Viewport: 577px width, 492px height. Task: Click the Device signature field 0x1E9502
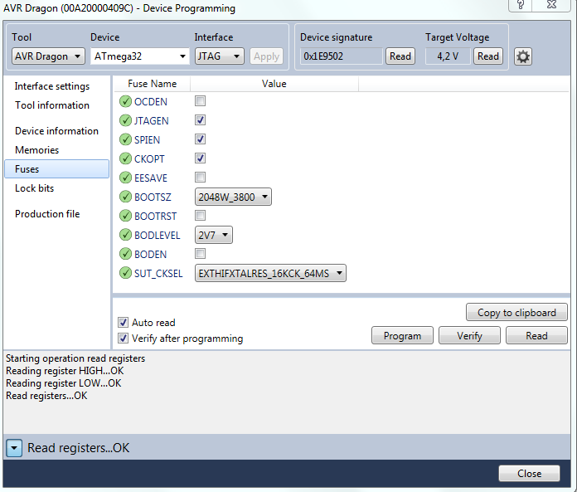(341, 56)
